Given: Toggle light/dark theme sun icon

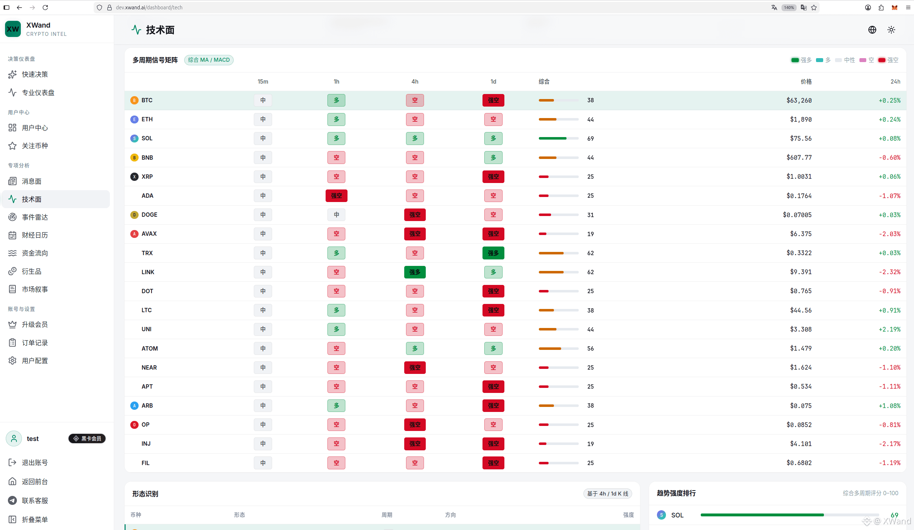Looking at the screenshot, I should tap(891, 30).
